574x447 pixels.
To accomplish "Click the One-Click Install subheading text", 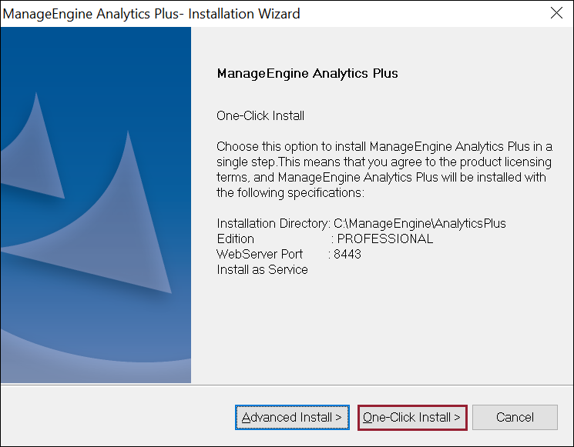I will pyautogui.click(x=260, y=116).
